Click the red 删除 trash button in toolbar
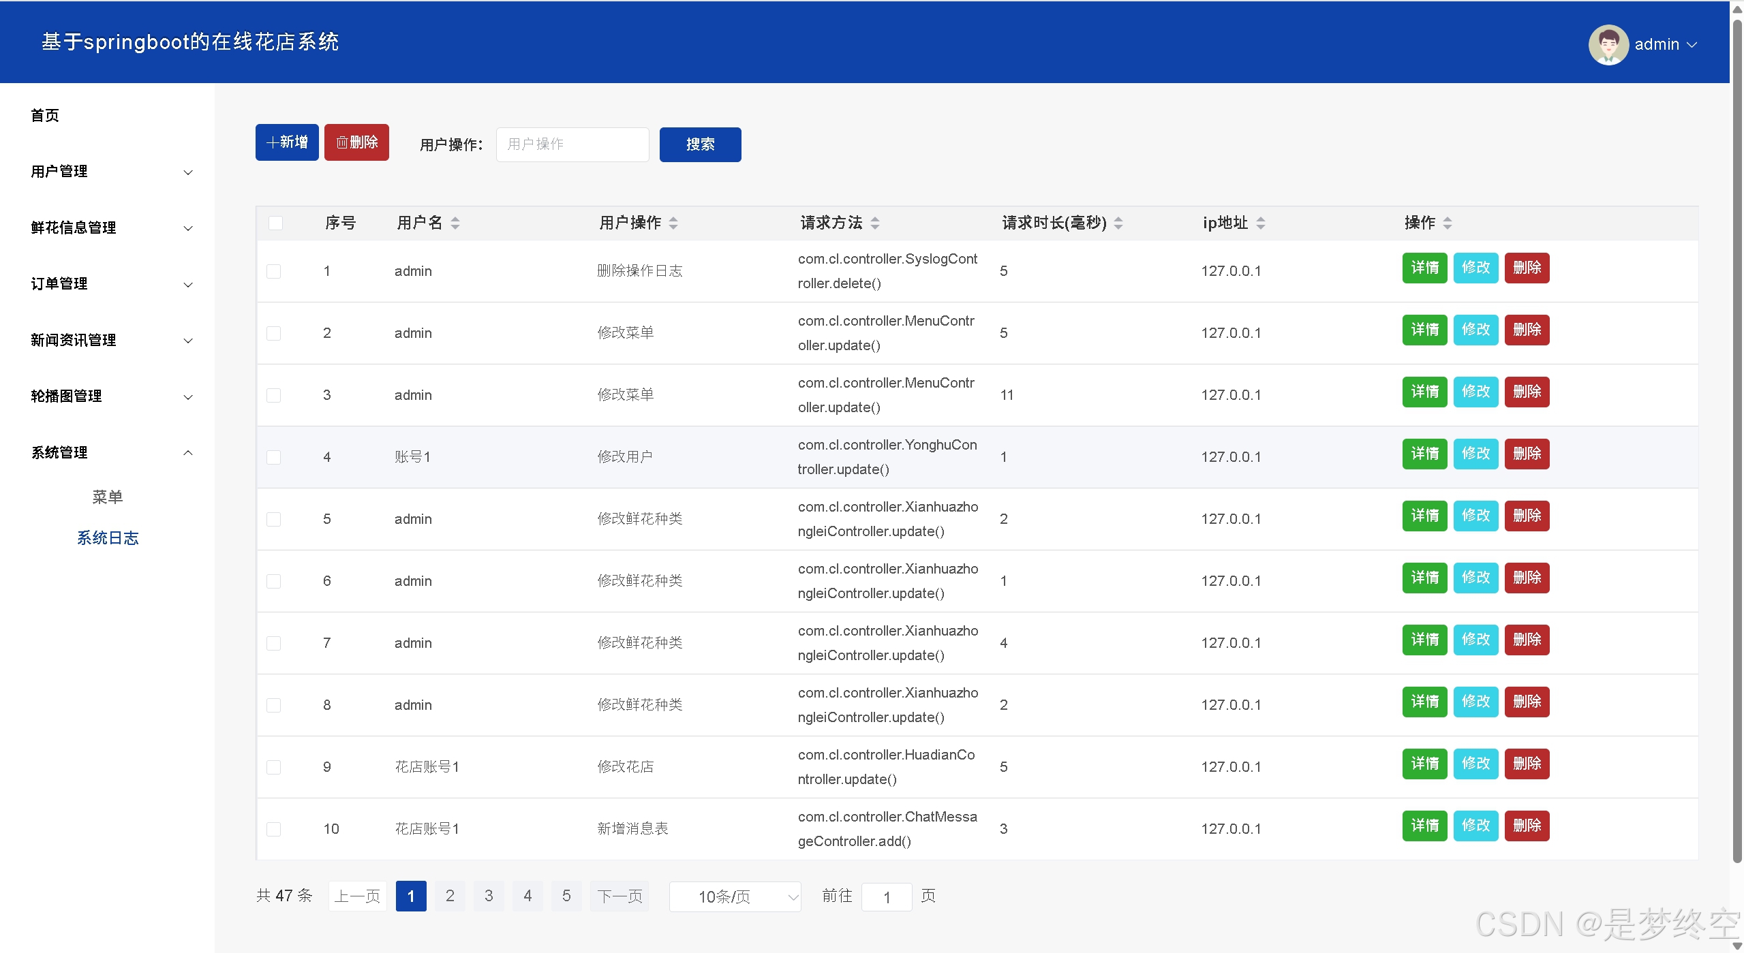1744x953 pixels. [x=356, y=142]
